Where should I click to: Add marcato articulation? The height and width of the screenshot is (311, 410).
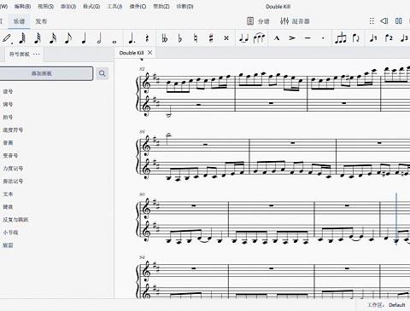tap(277, 38)
